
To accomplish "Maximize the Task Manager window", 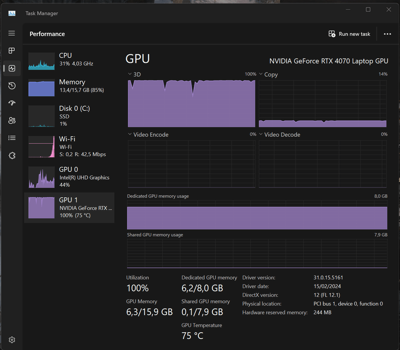I will (x=368, y=9).
